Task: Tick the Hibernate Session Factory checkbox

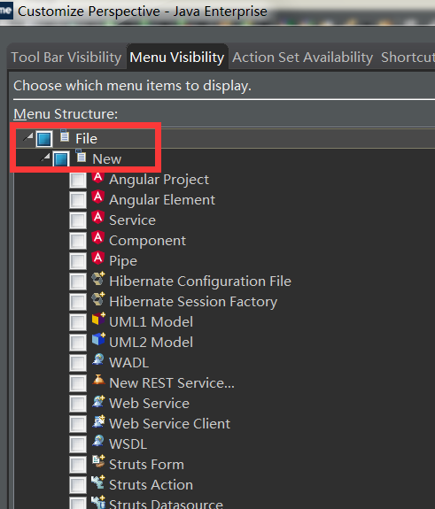Action: coord(78,302)
